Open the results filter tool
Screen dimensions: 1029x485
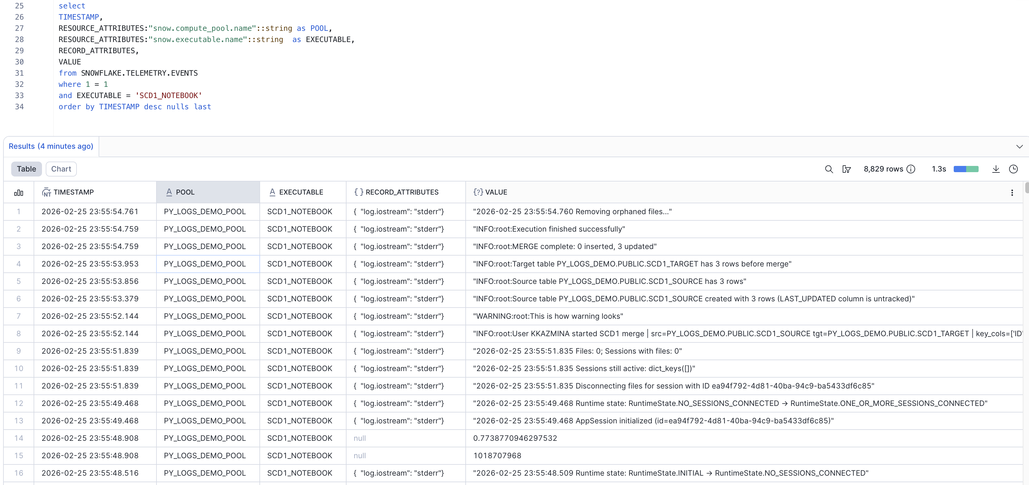pyautogui.click(x=847, y=169)
